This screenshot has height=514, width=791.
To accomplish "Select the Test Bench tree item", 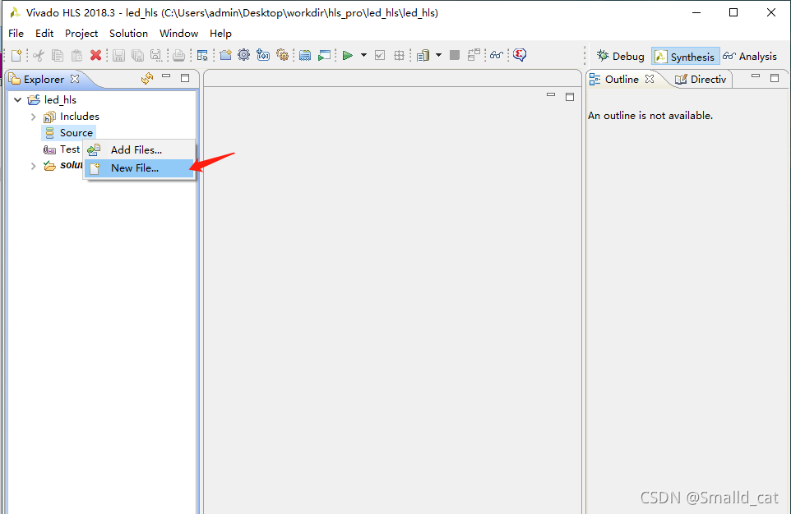I will pos(62,149).
